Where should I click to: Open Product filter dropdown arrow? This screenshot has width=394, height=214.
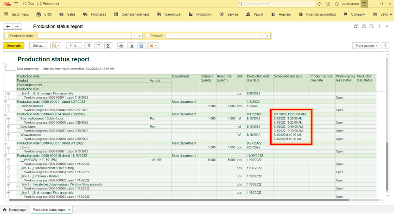pos(262,36)
